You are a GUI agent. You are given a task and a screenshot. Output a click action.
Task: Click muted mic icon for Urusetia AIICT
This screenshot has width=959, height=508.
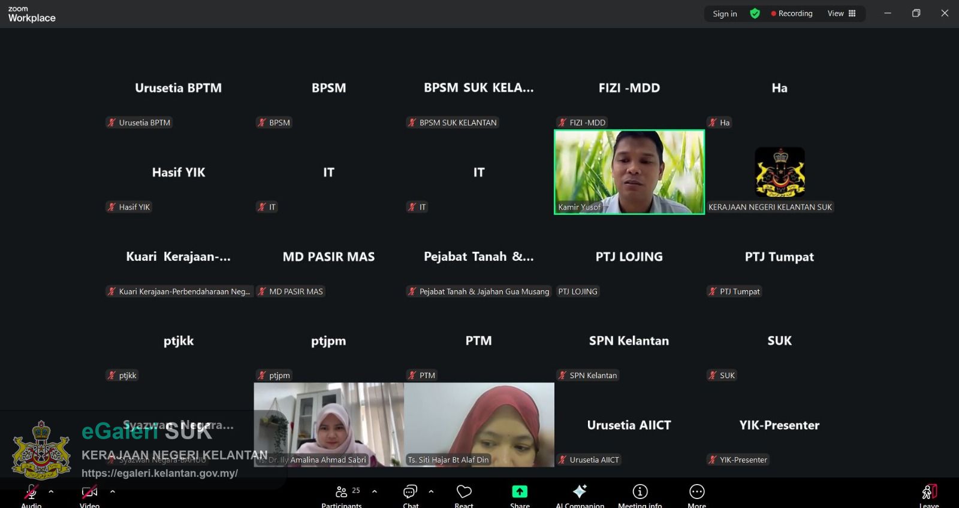(x=562, y=460)
